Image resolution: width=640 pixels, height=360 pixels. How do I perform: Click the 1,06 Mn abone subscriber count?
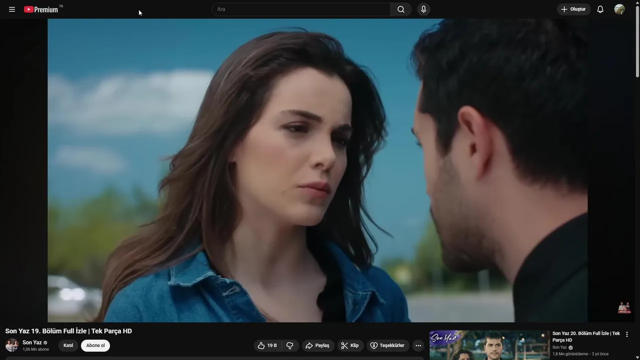click(x=35, y=349)
